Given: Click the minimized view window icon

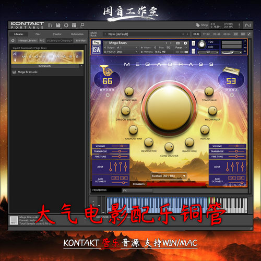Looking at the screenshot, I should pos(82,26).
